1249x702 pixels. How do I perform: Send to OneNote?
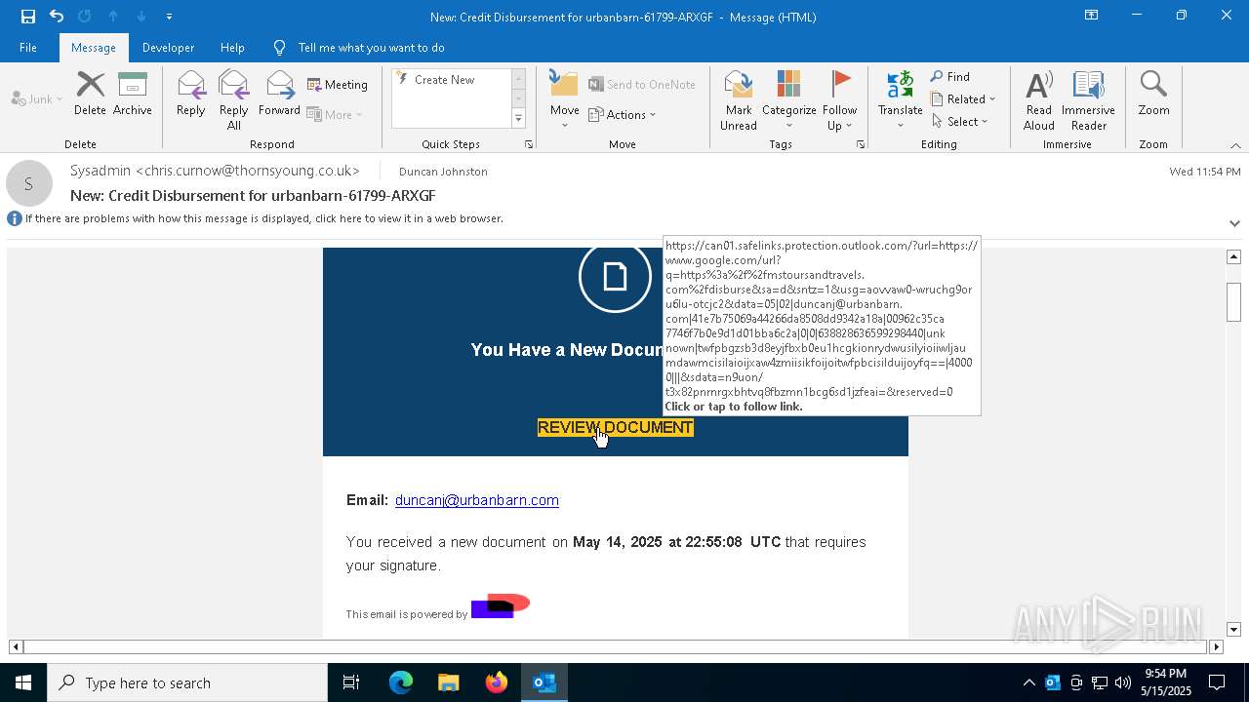[x=642, y=85]
